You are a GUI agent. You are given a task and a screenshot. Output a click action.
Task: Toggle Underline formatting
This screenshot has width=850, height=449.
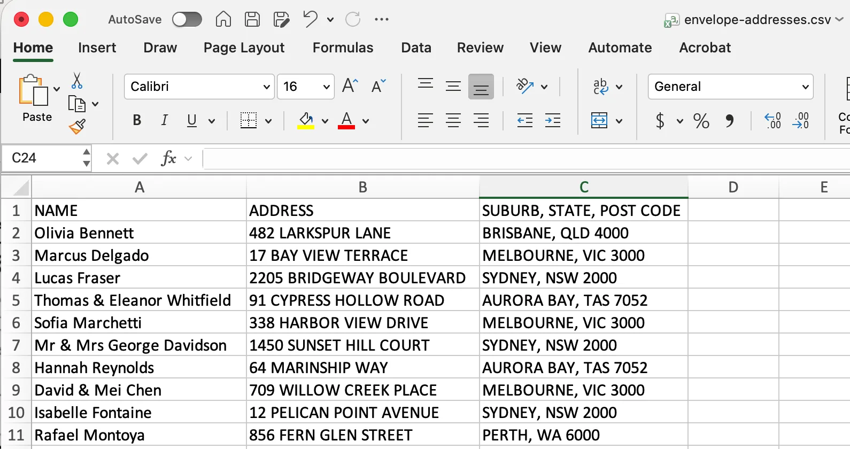(192, 121)
